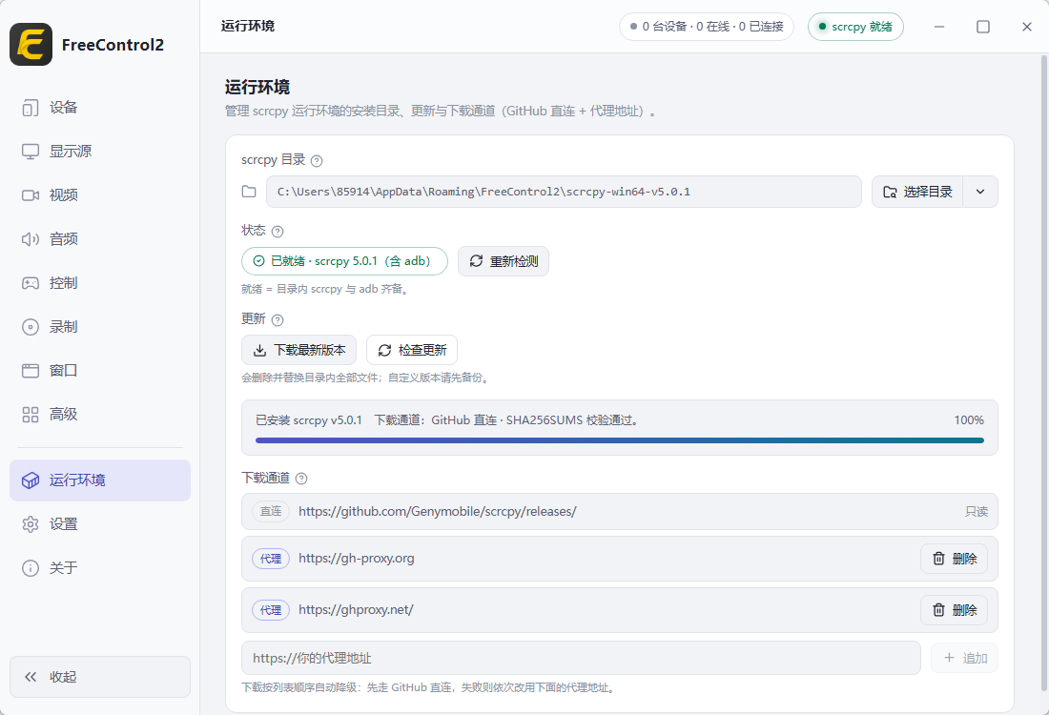Image resolution: width=1049 pixels, height=715 pixels.
Task: Delete the https://ghproxy.net/ proxy
Action: coord(954,610)
